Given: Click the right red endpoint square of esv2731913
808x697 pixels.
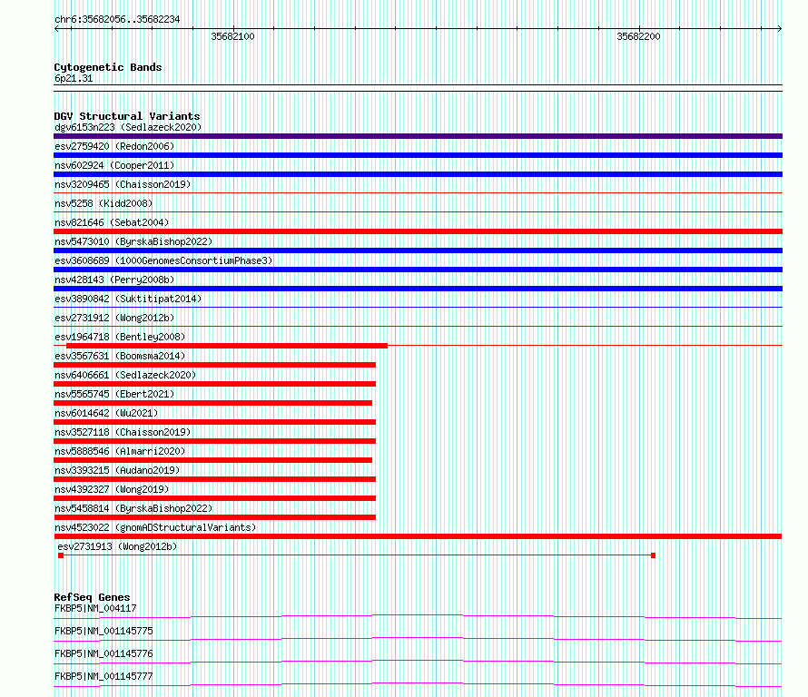Looking at the screenshot, I should pos(653,555).
